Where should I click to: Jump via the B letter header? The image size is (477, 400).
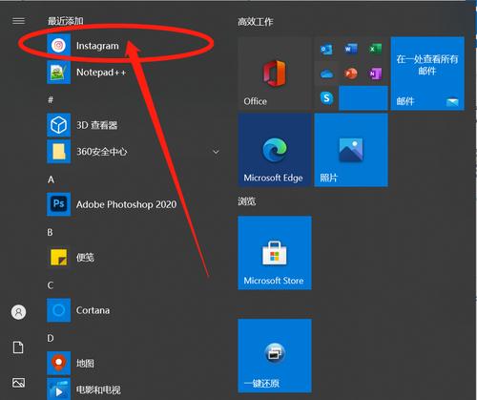(x=50, y=232)
